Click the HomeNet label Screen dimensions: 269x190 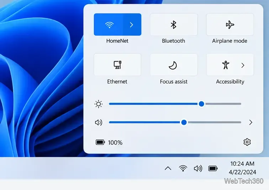click(x=117, y=41)
